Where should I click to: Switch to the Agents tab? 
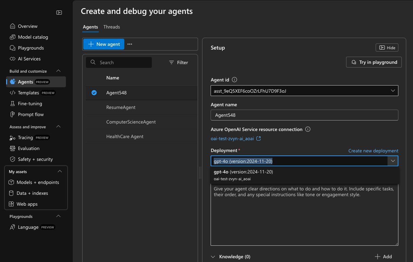90,27
